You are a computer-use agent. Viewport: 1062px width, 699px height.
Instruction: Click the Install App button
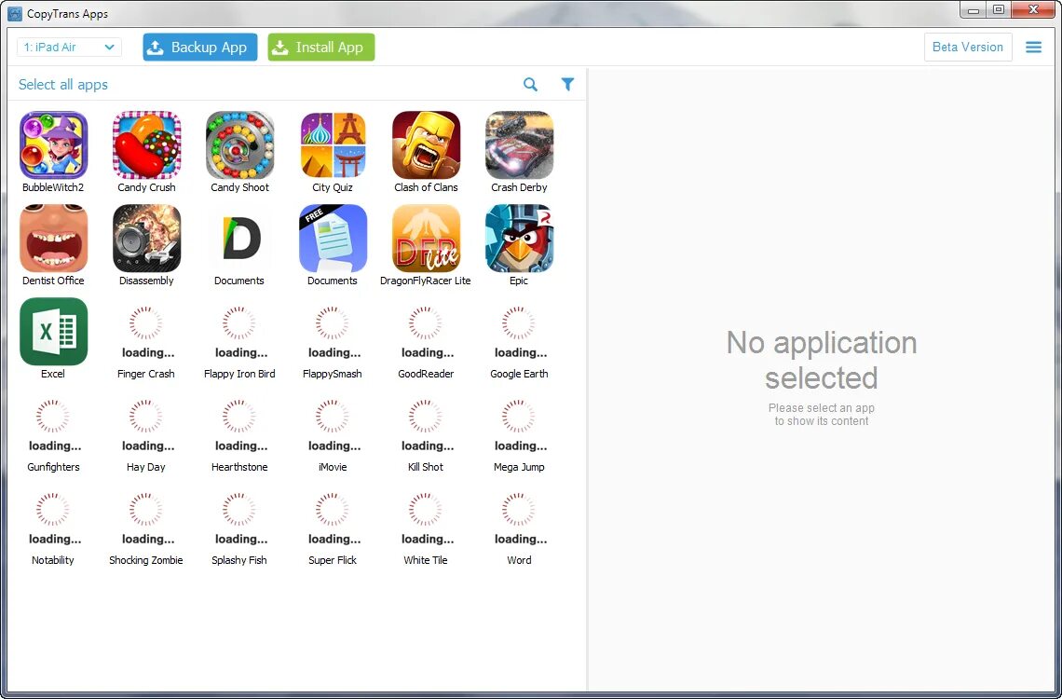(x=321, y=47)
